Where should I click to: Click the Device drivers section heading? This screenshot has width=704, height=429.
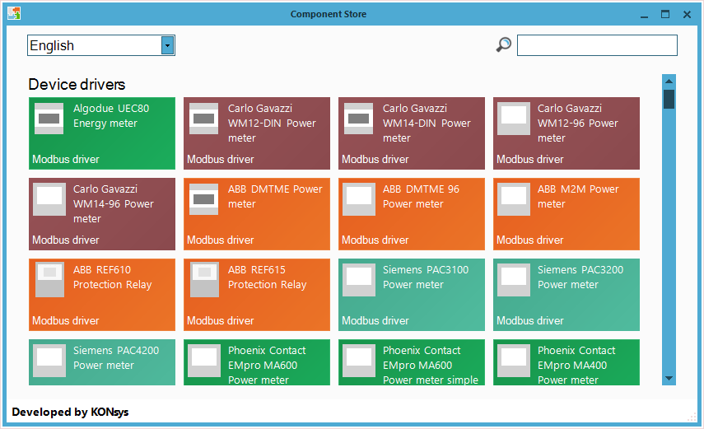pyautogui.click(x=77, y=85)
